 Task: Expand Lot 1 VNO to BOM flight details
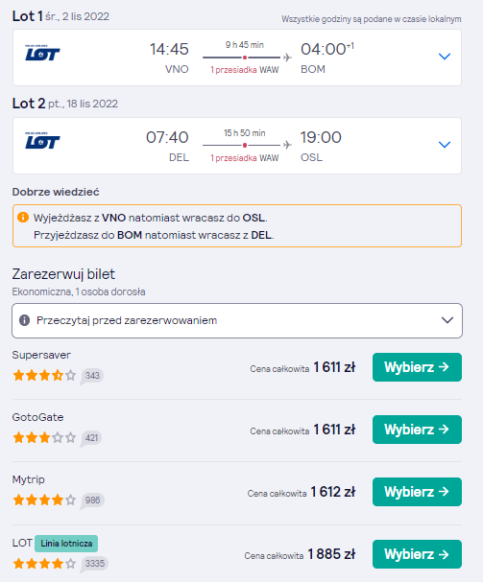[445, 57]
